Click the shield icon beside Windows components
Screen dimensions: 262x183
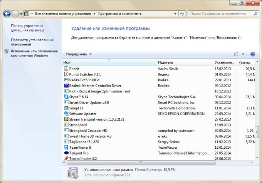click(x=7, y=51)
